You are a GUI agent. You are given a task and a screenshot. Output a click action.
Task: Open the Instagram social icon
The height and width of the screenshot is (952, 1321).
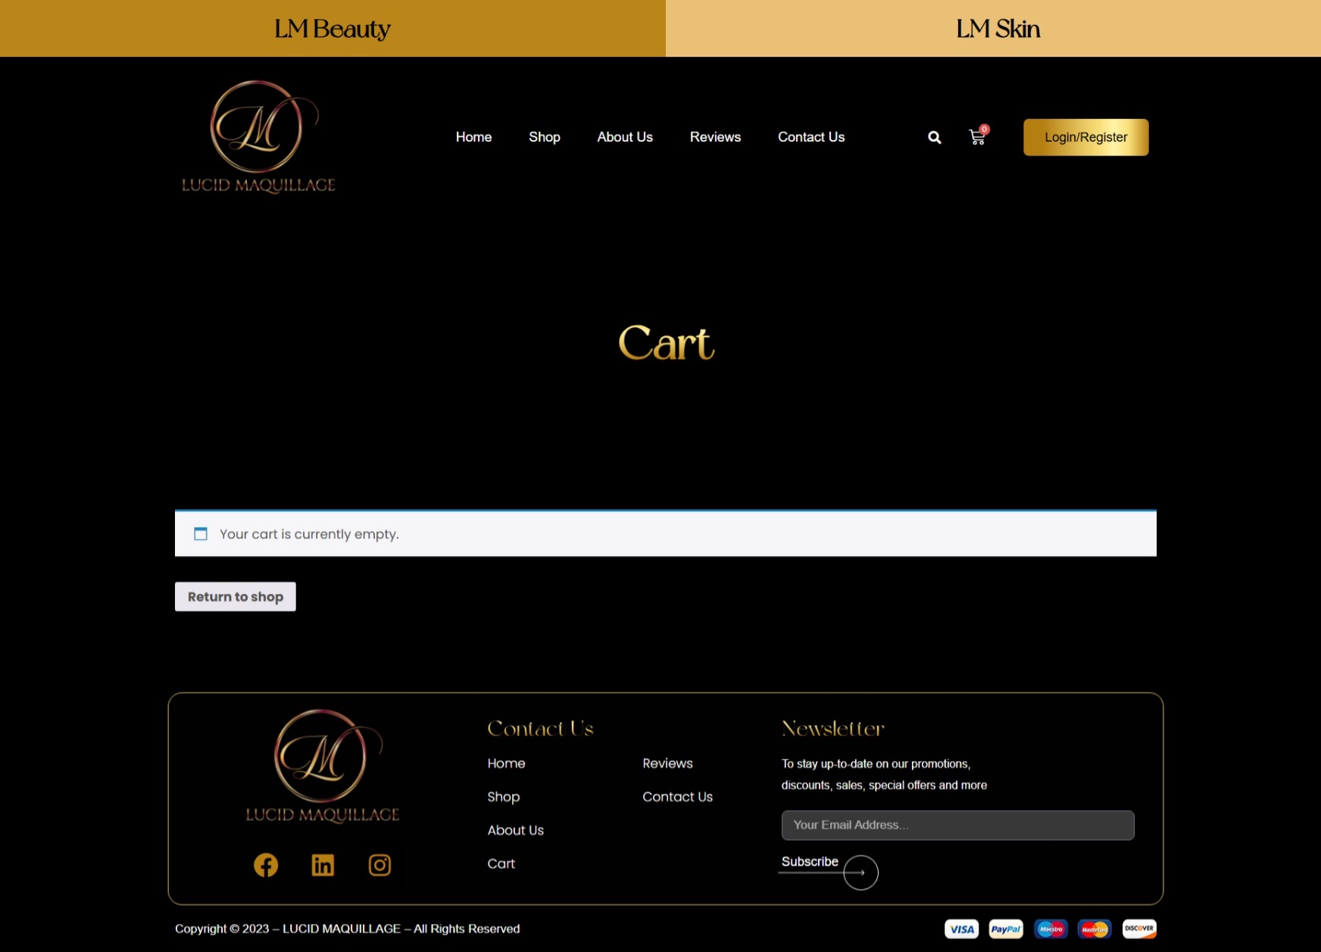[379, 865]
